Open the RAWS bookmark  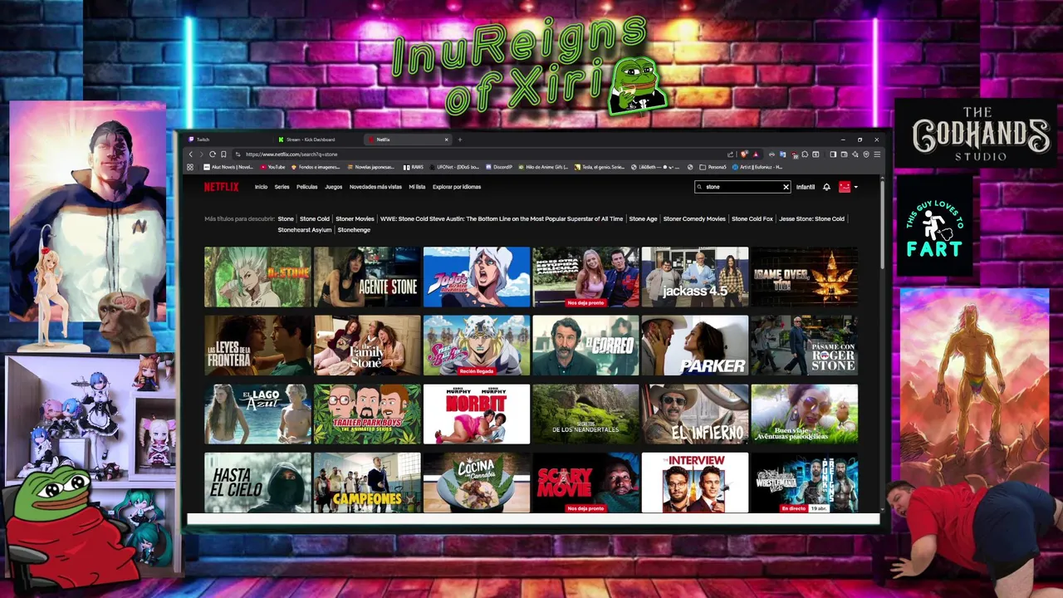click(x=413, y=167)
